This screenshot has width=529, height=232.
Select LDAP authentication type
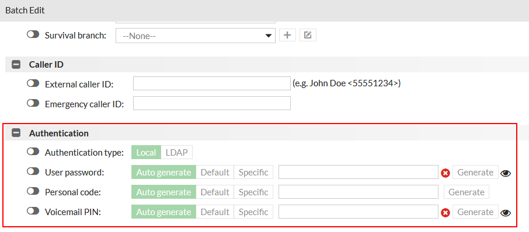click(177, 153)
